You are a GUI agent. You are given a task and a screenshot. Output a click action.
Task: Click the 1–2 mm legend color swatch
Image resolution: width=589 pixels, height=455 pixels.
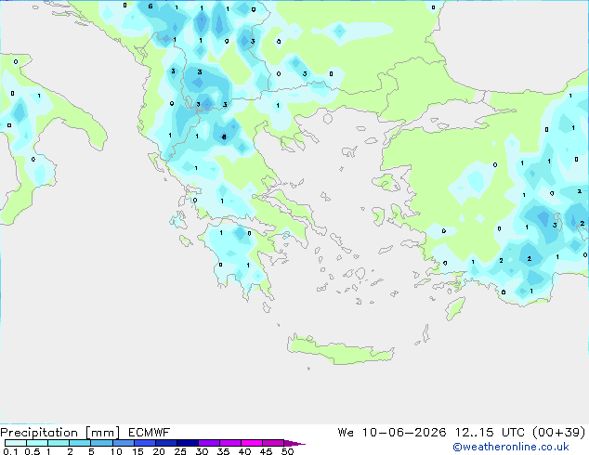tap(59, 443)
